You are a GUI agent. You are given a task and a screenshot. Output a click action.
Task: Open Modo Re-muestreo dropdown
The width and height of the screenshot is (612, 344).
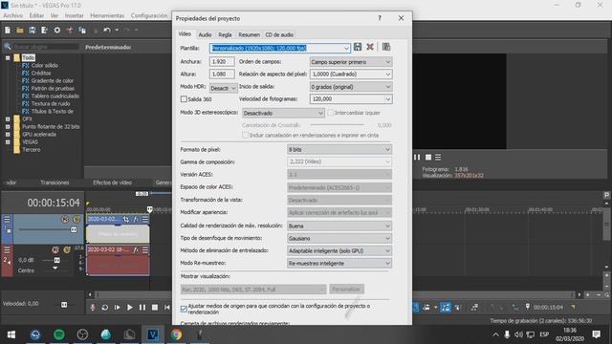(x=339, y=264)
